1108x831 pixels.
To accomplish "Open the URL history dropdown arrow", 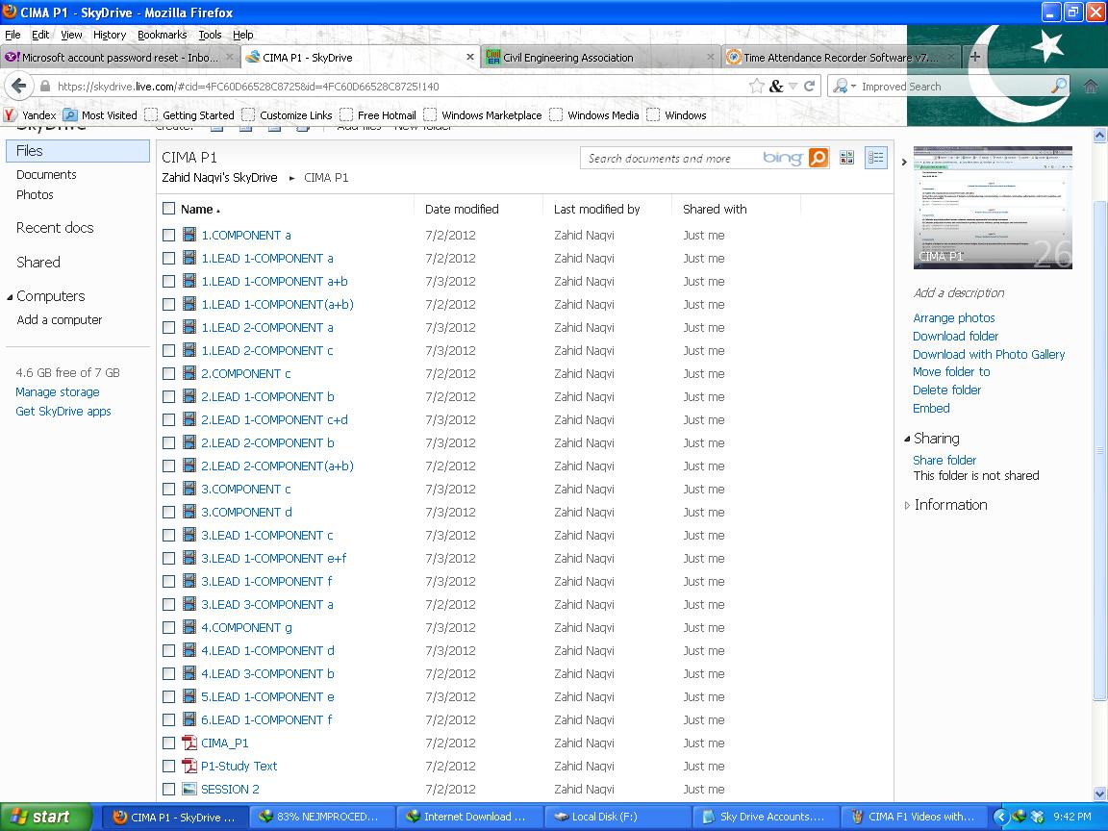I will (793, 87).
